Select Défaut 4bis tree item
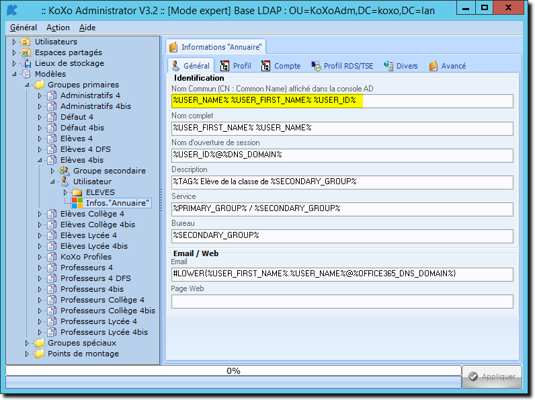Viewport: 535px width, 400px height. [x=82, y=128]
